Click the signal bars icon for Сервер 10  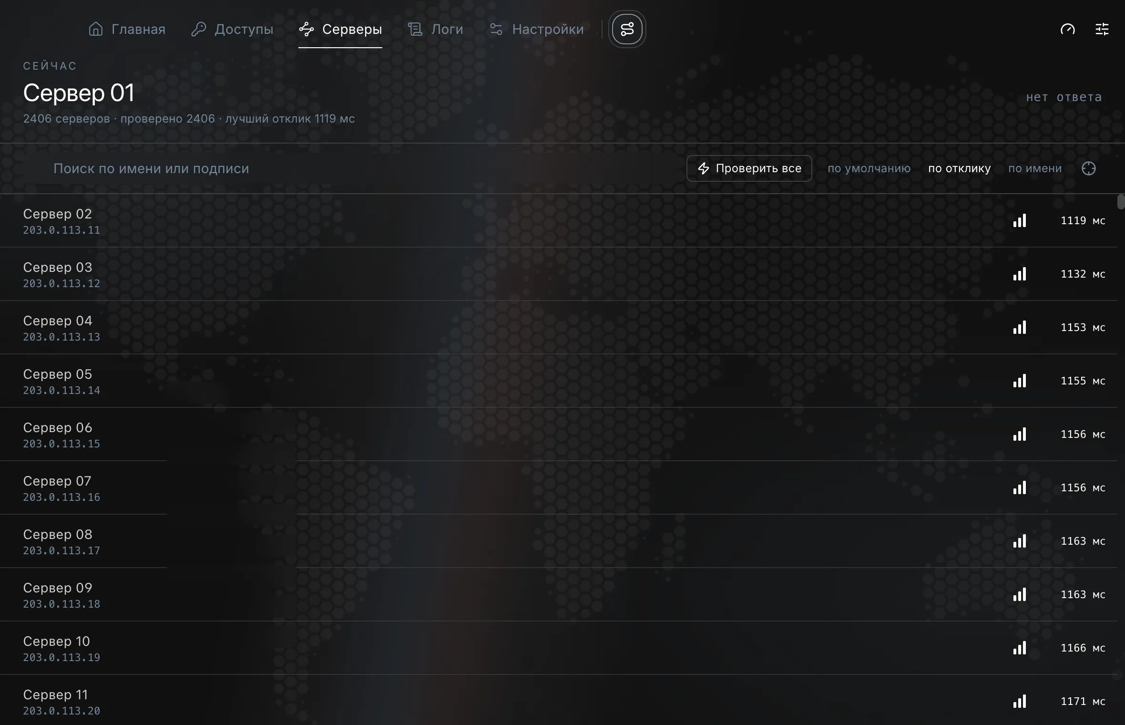point(1020,648)
